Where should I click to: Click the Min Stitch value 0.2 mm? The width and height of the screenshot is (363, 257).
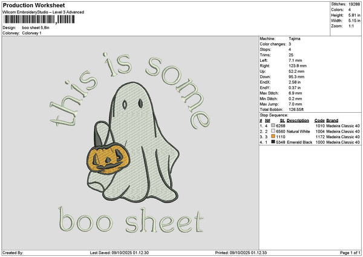[295, 99]
